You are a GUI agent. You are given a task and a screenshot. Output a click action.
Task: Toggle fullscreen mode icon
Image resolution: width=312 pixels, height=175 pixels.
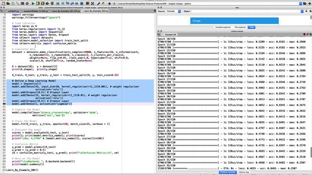(93, 3)
